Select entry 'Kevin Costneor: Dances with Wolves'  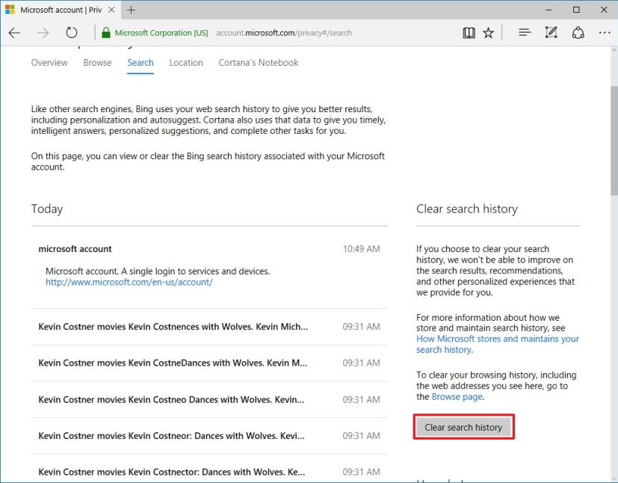click(209, 436)
